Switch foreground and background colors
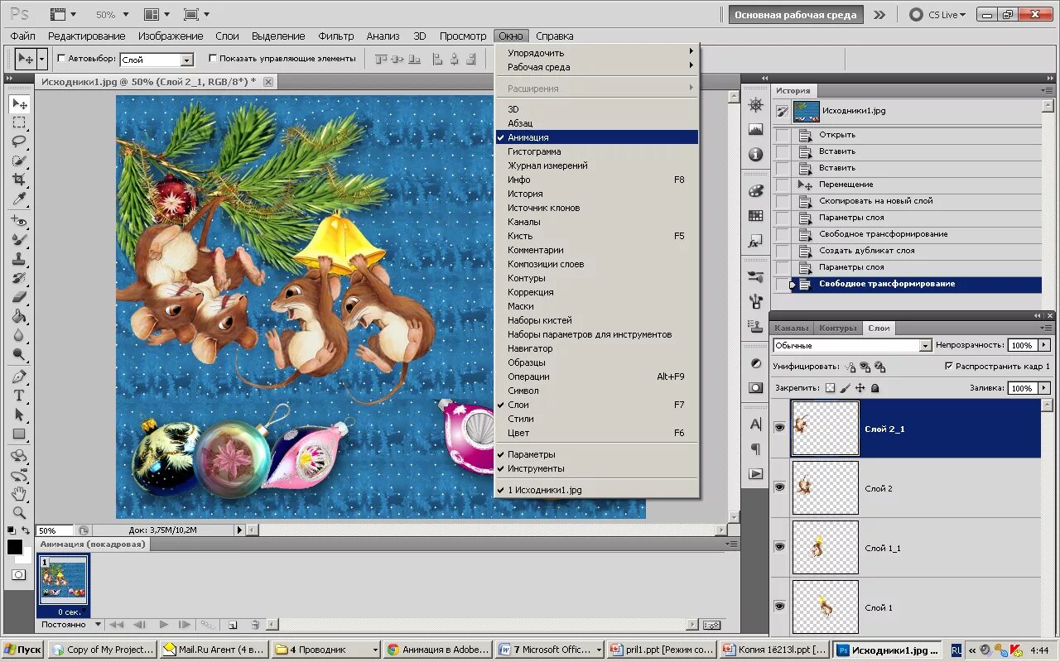 coord(26,530)
